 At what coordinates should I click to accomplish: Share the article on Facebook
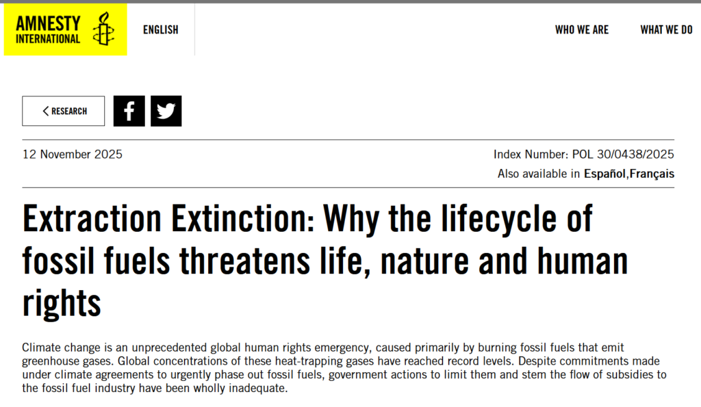tap(129, 111)
